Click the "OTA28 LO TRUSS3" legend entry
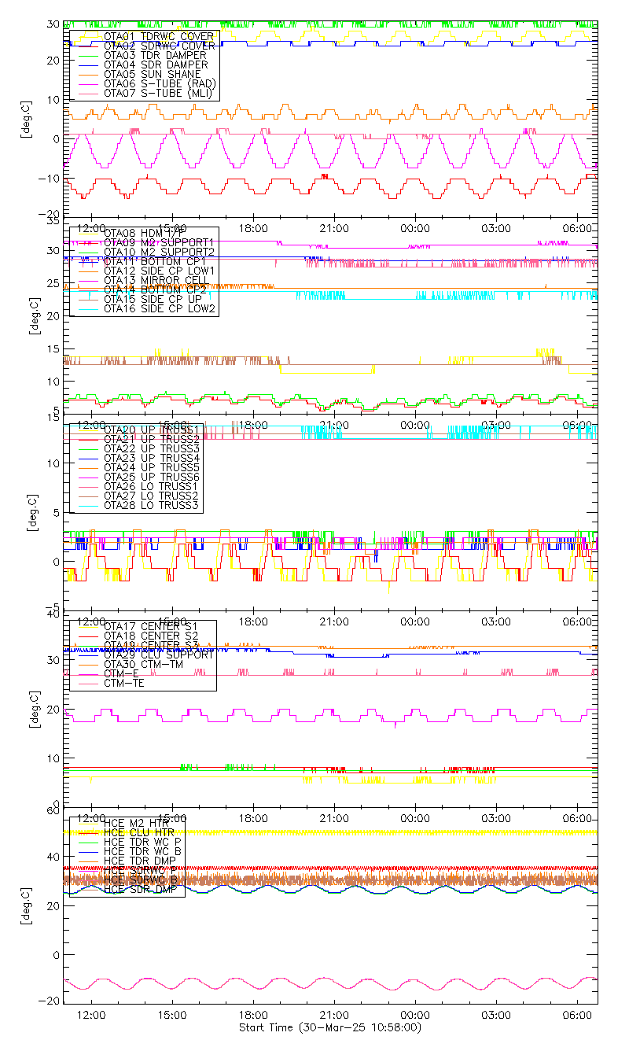 (153, 505)
